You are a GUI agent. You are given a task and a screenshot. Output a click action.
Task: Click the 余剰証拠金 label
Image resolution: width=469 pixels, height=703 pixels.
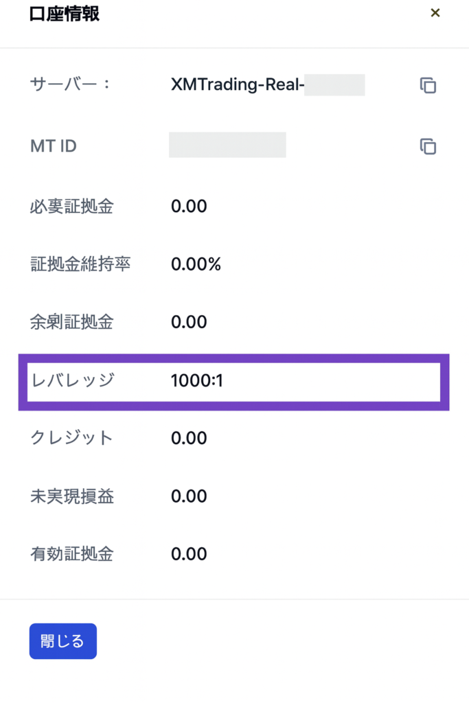click(x=71, y=322)
